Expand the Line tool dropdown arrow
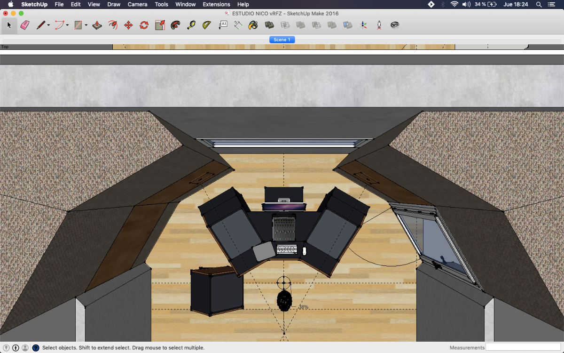Image resolution: width=564 pixels, height=353 pixels. tap(48, 25)
